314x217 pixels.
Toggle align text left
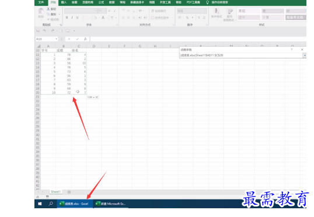click(123, 17)
